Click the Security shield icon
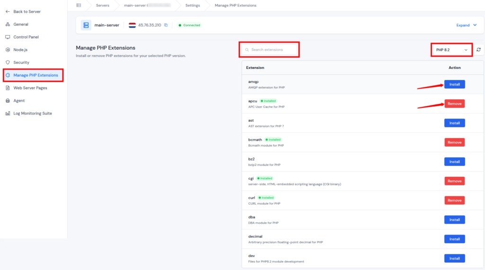The height and width of the screenshot is (270, 485). (8, 62)
